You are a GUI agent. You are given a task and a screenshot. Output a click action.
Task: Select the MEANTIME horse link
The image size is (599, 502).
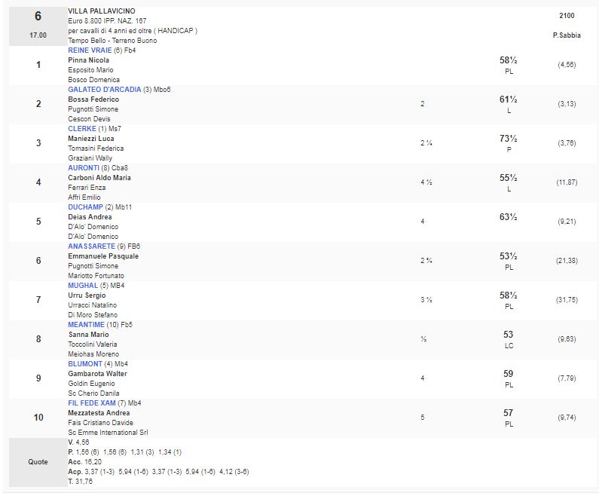[x=87, y=325]
